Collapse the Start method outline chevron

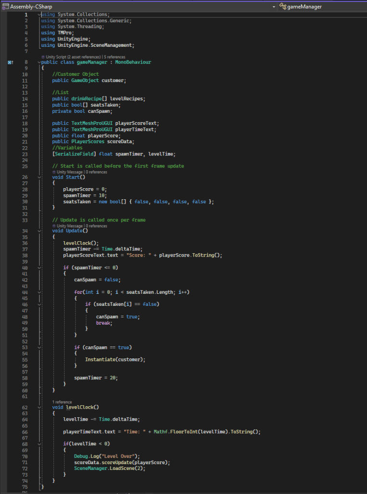point(39,177)
